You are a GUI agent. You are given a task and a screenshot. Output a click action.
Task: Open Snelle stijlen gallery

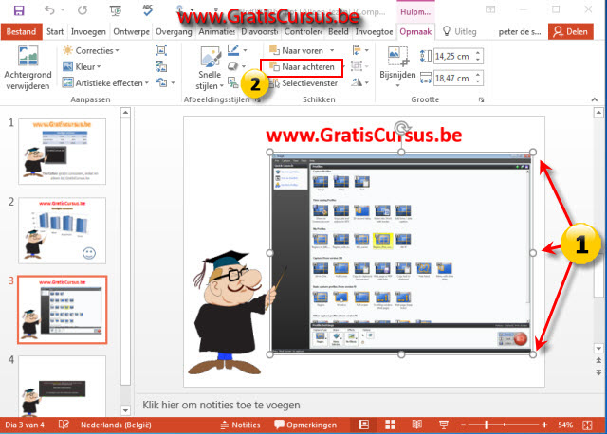click(210, 68)
